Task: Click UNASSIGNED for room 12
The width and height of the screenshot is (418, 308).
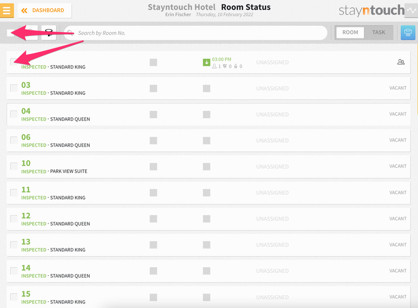Action: point(273,219)
